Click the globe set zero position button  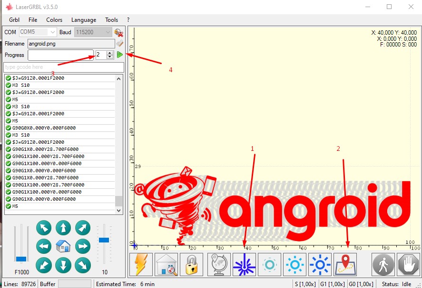tap(219, 264)
